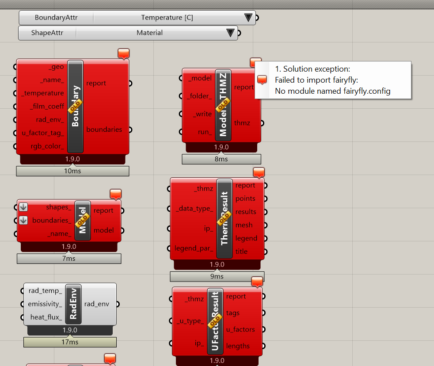
Task: Open the BoundaryAttr Temperature [C] dropdown arrow
Action: 248,18
